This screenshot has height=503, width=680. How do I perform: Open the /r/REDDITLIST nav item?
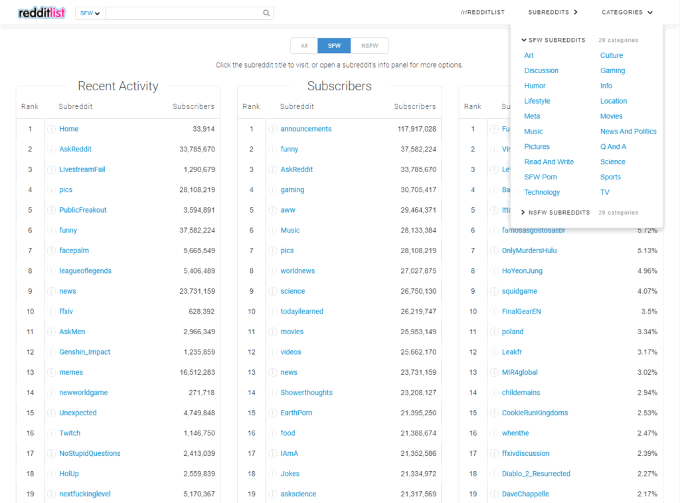pos(483,12)
